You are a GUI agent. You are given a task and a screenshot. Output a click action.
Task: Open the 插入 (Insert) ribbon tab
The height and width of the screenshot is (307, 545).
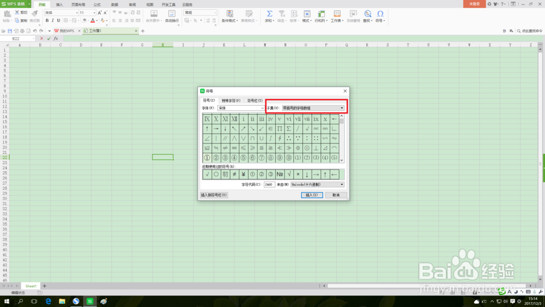[59, 4]
